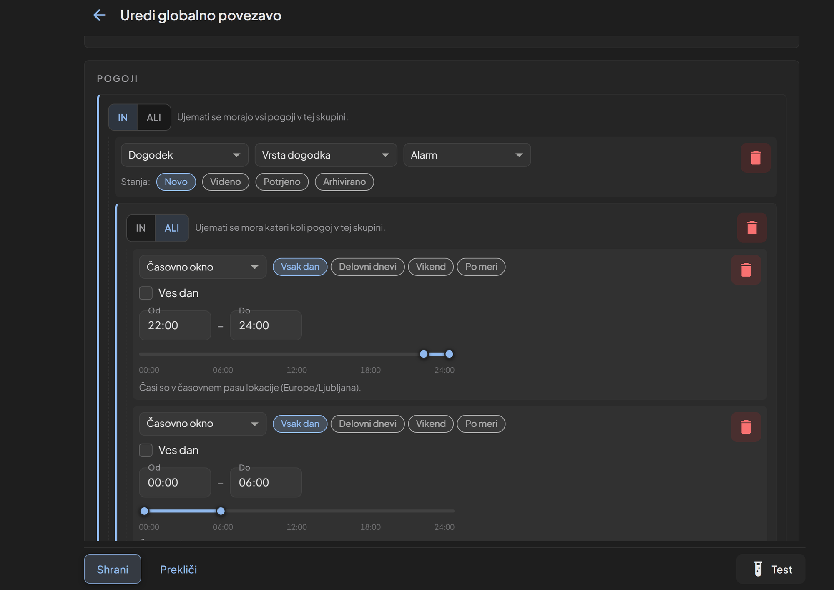Image resolution: width=834 pixels, height=590 pixels.
Task: Click the 24:00 slider end handle
Action: pos(449,354)
